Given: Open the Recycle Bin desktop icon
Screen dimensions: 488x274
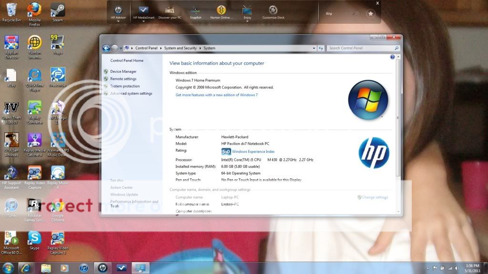Looking at the screenshot, I should coord(11,12).
